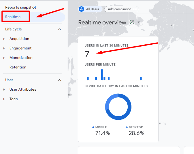Open Reports snapshot page
The width and height of the screenshot is (194, 154).
click(21, 7)
